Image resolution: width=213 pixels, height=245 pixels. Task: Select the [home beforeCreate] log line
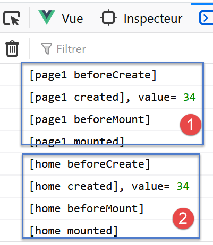(x=90, y=164)
